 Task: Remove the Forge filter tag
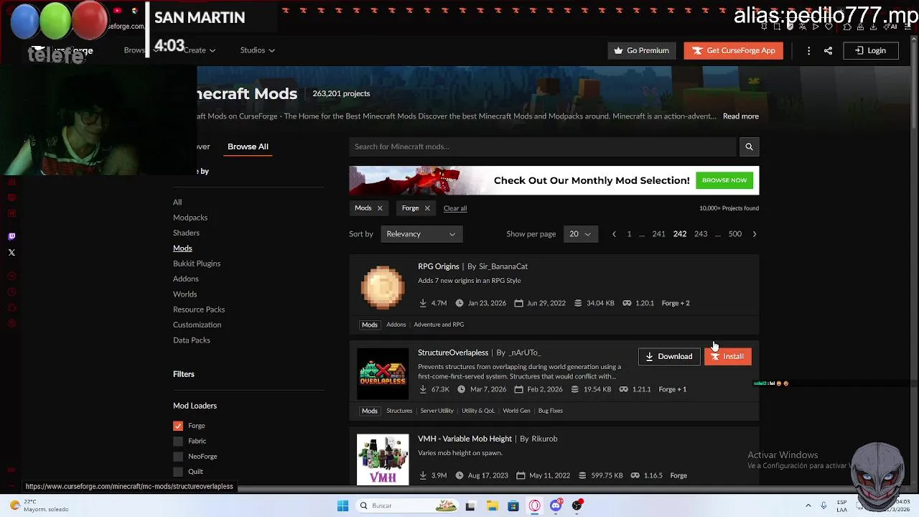[x=427, y=208]
